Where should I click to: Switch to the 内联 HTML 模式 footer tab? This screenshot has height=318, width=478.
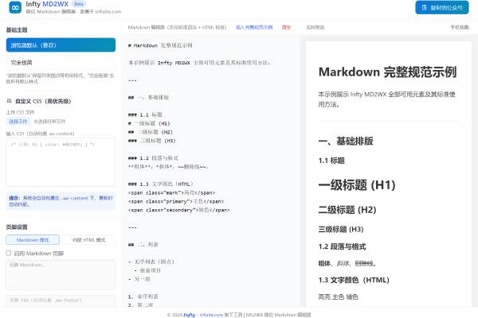(88, 240)
